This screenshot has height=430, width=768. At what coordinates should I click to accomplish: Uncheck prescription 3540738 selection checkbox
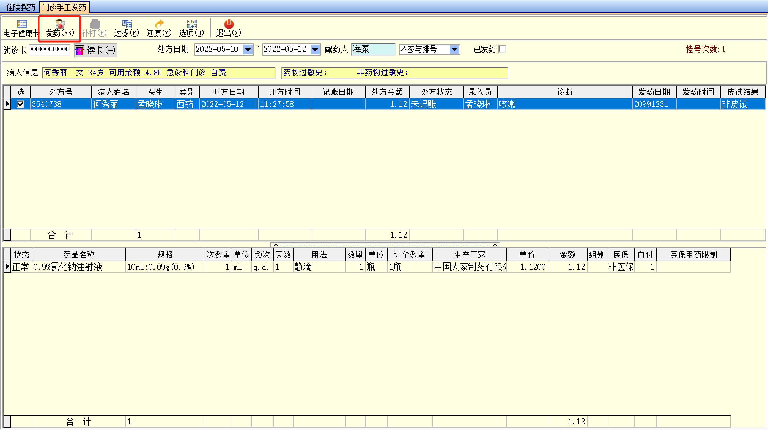coord(20,104)
